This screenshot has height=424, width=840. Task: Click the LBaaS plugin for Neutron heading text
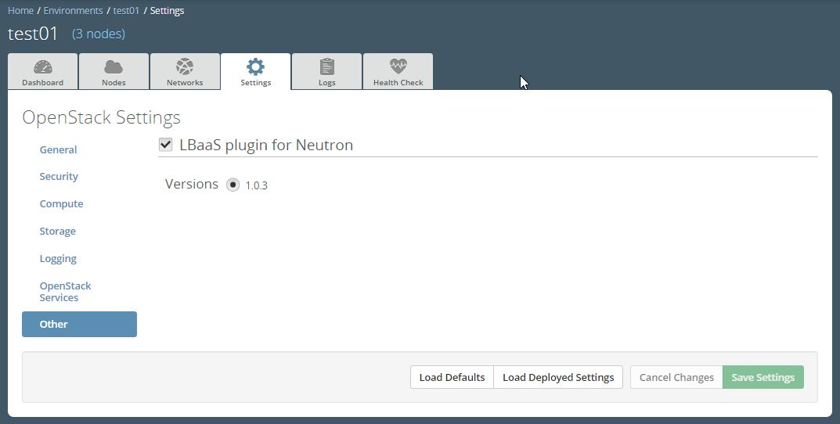266,145
